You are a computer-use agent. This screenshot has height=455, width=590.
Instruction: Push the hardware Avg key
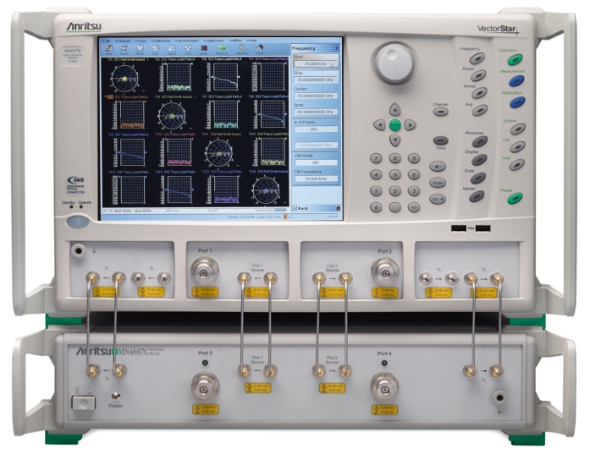[480, 110]
